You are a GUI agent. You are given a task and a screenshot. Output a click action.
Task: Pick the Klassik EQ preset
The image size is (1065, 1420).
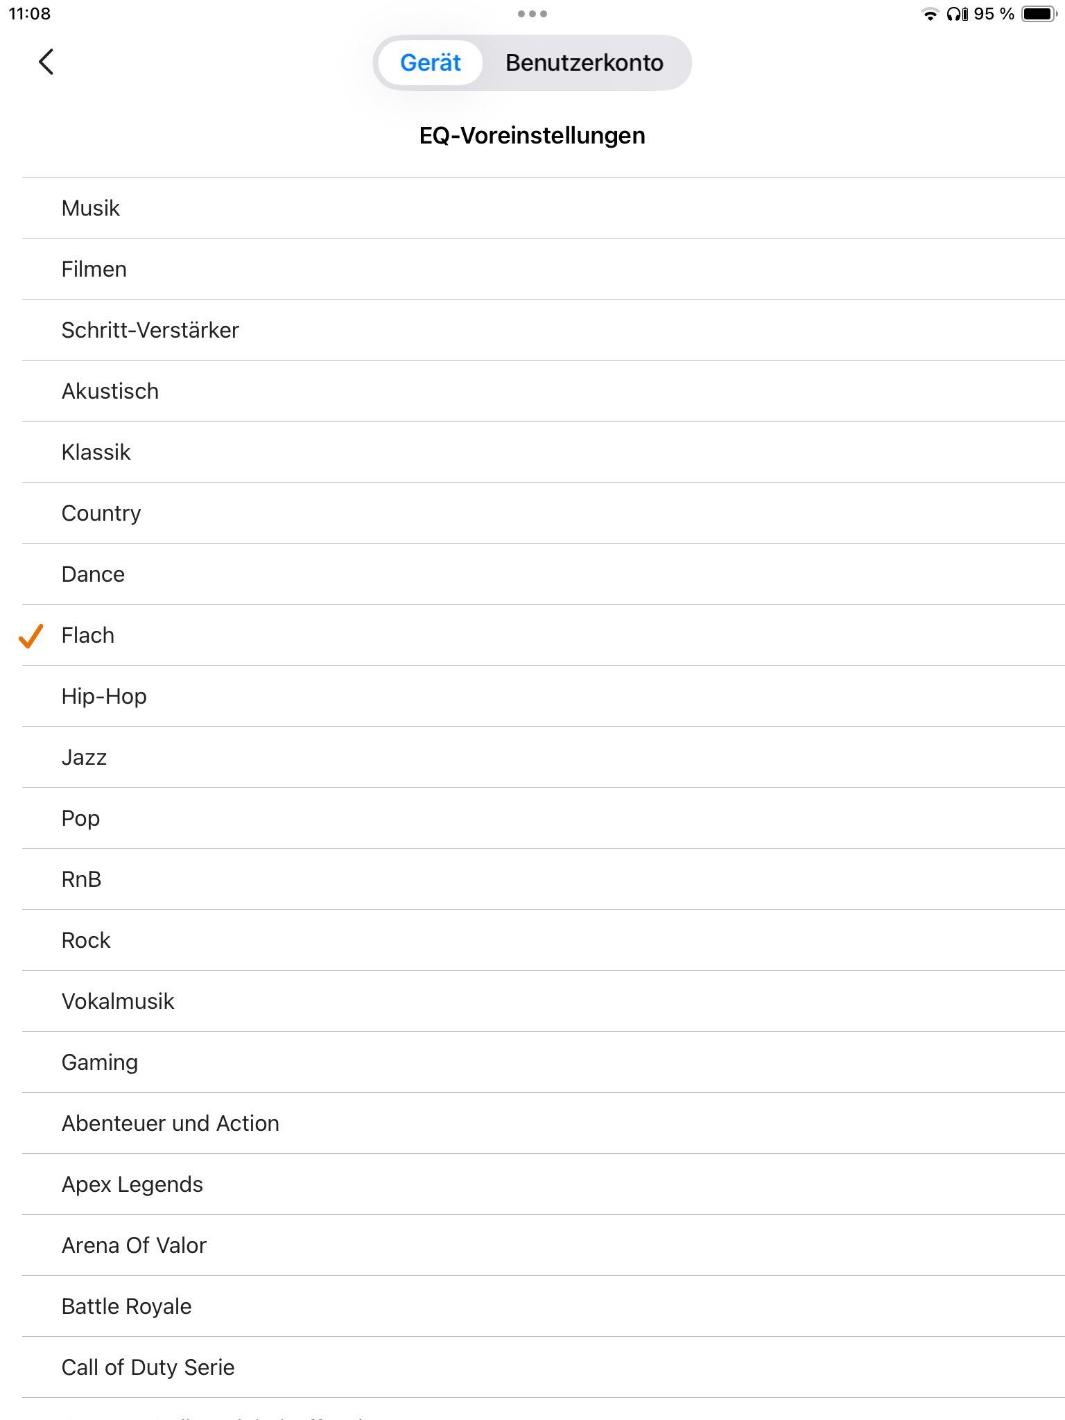point(96,452)
